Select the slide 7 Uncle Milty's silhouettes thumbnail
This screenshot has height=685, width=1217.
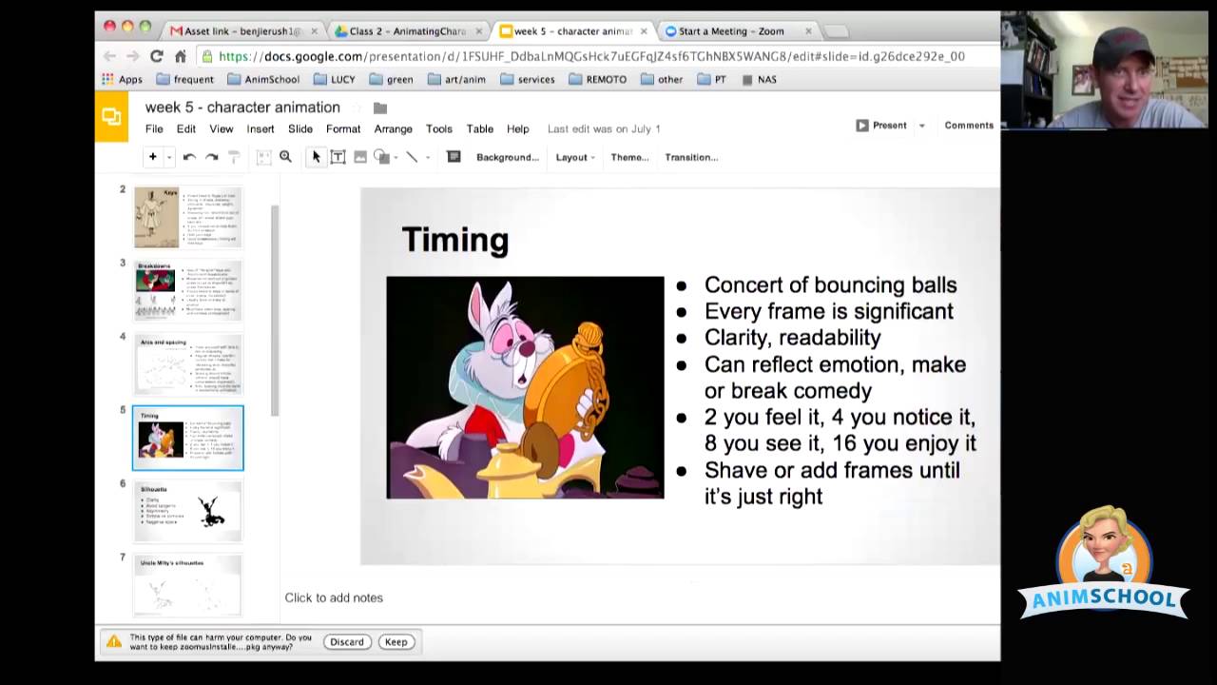point(188,585)
